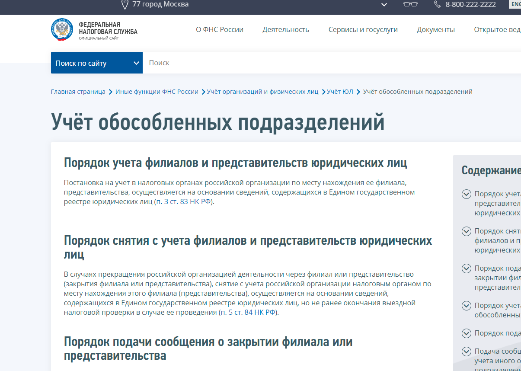Click the 'Содержание' sidebar heading
The height and width of the screenshot is (371, 521).
[x=491, y=170]
